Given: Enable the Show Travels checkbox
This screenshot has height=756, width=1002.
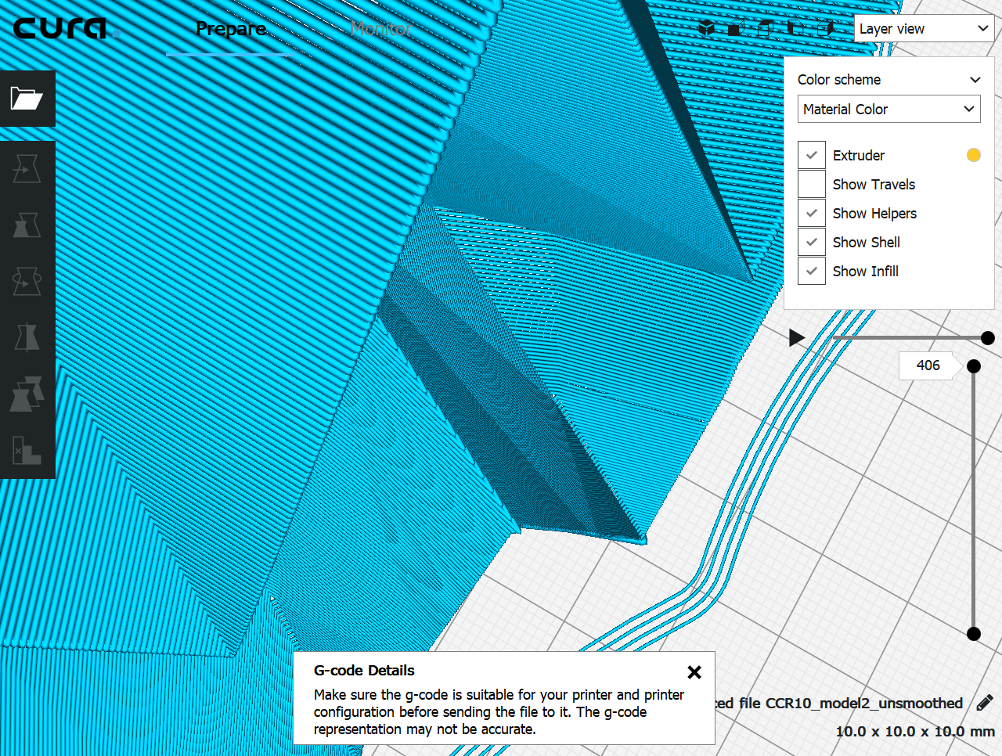Looking at the screenshot, I should pos(812,184).
